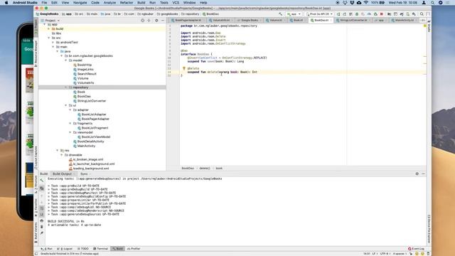Click BookDetailActivity in project tree
This screenshot has width=455, height=256.
pyautogui.click(x=90, y=142)
